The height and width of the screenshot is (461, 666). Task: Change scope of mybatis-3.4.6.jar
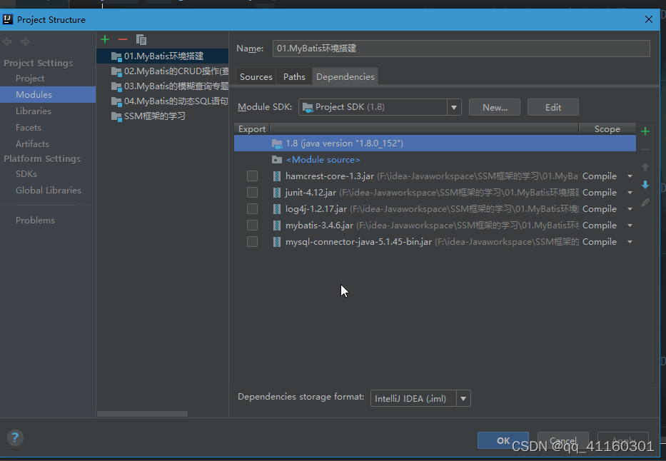point(607,225)
